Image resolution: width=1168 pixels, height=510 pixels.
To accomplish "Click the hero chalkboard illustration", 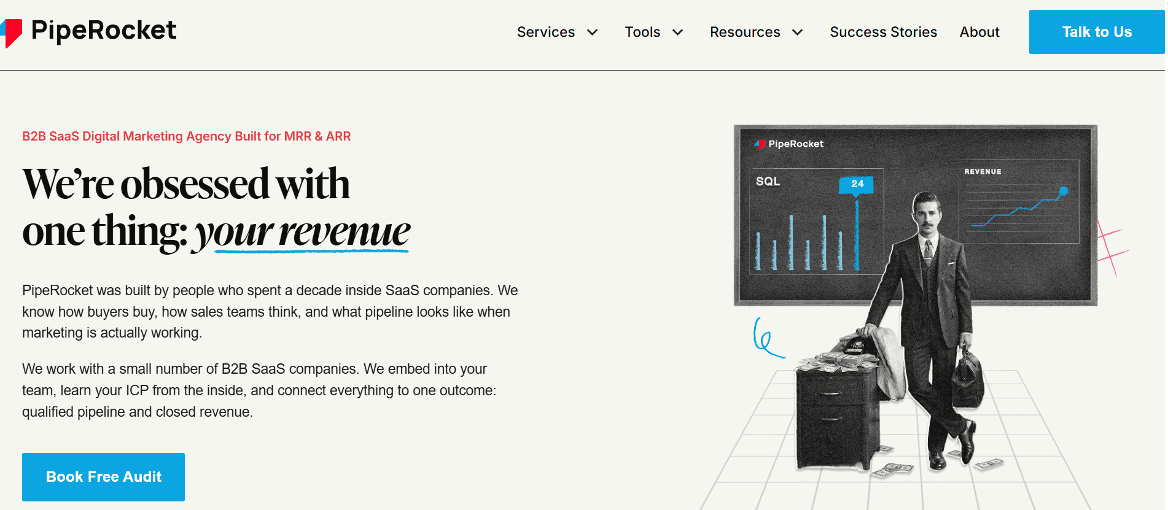I will coord(915,215).
